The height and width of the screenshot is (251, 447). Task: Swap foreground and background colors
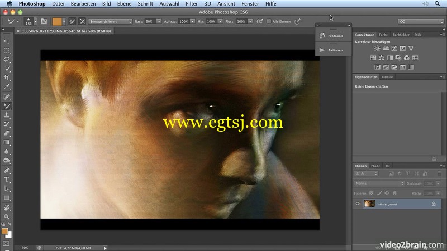click(x=9, y=224)
